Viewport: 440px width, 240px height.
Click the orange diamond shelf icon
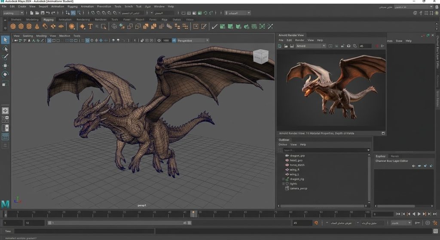[x=82, y=26]
